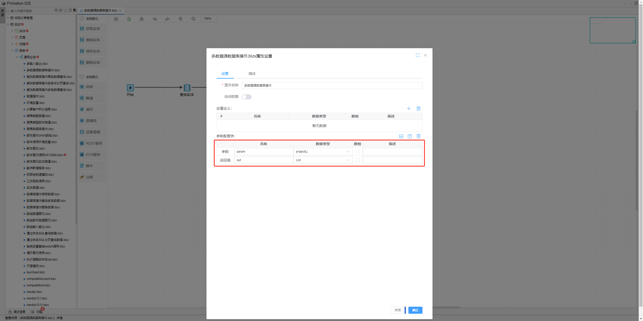This screenshot has width=643, height=321.
Task: Check the array box for out row
Action: point(357,160)
